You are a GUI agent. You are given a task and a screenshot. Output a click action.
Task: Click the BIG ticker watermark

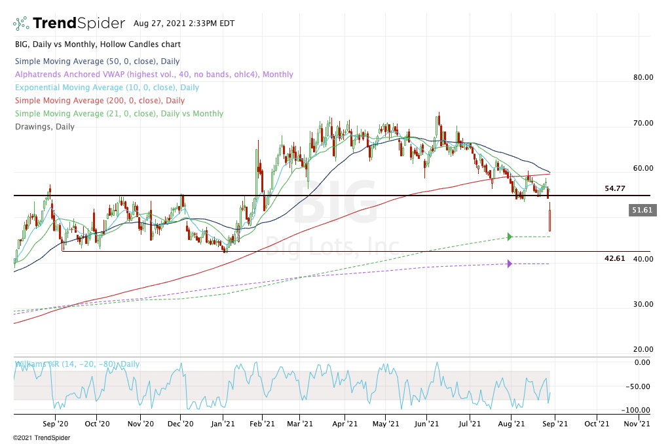pos(334,201)
